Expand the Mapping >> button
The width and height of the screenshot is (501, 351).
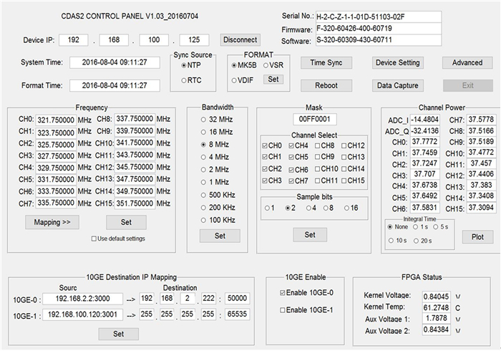point(52,222)
